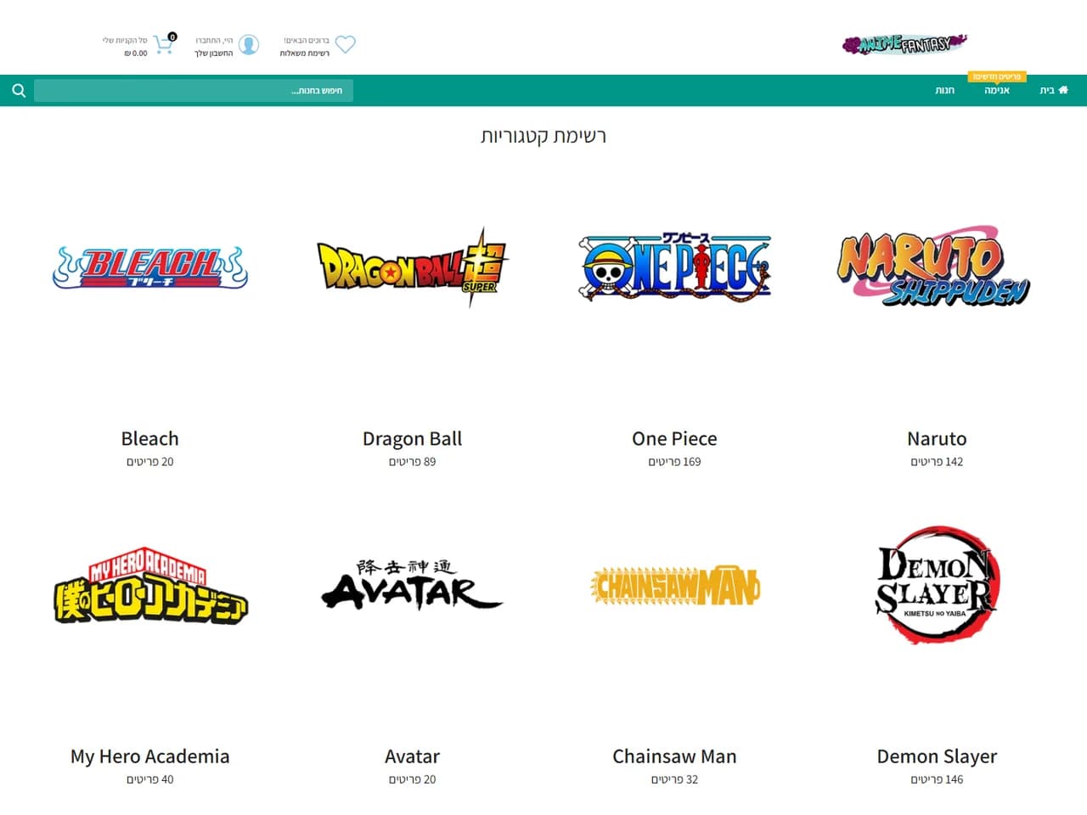Click the Bleach logo image
The width and height of the screenshot is (1087, 815).
[150, 268]
